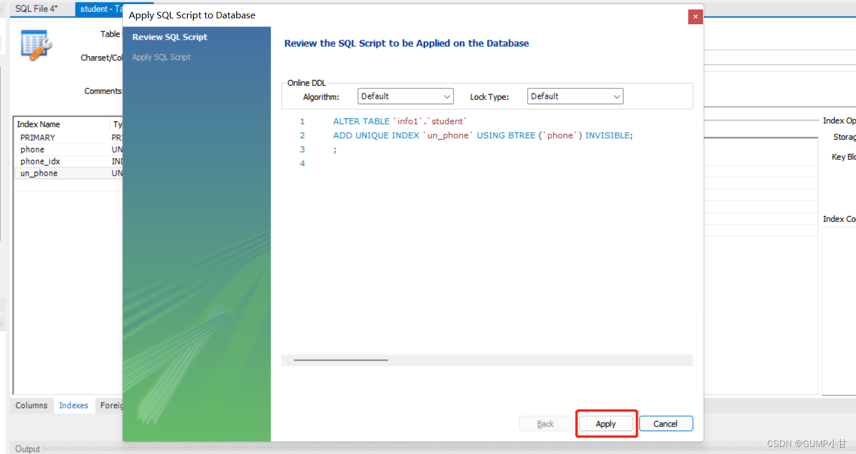Click the Output panel label

(28, 449)
